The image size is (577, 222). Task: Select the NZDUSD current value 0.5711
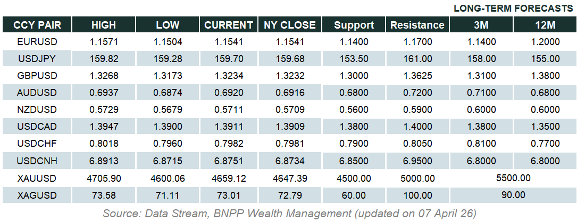pos(229,110)
